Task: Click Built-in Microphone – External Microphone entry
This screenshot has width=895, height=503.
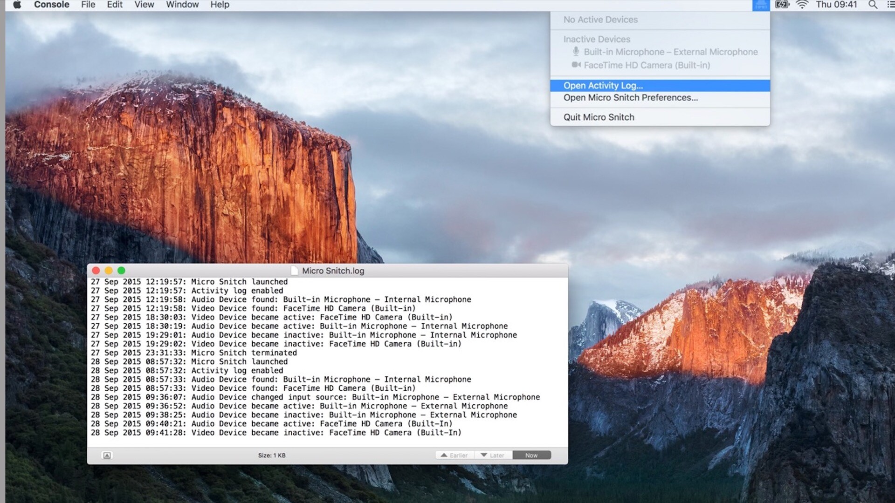Action: click(x=660, y=52)
